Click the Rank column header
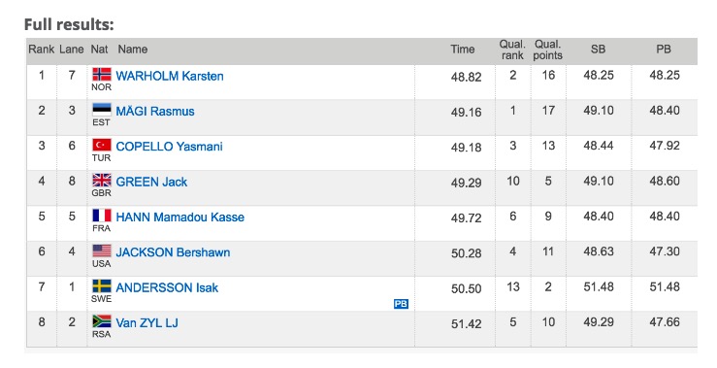Screen dimensions: 717x368 (41, 49)
